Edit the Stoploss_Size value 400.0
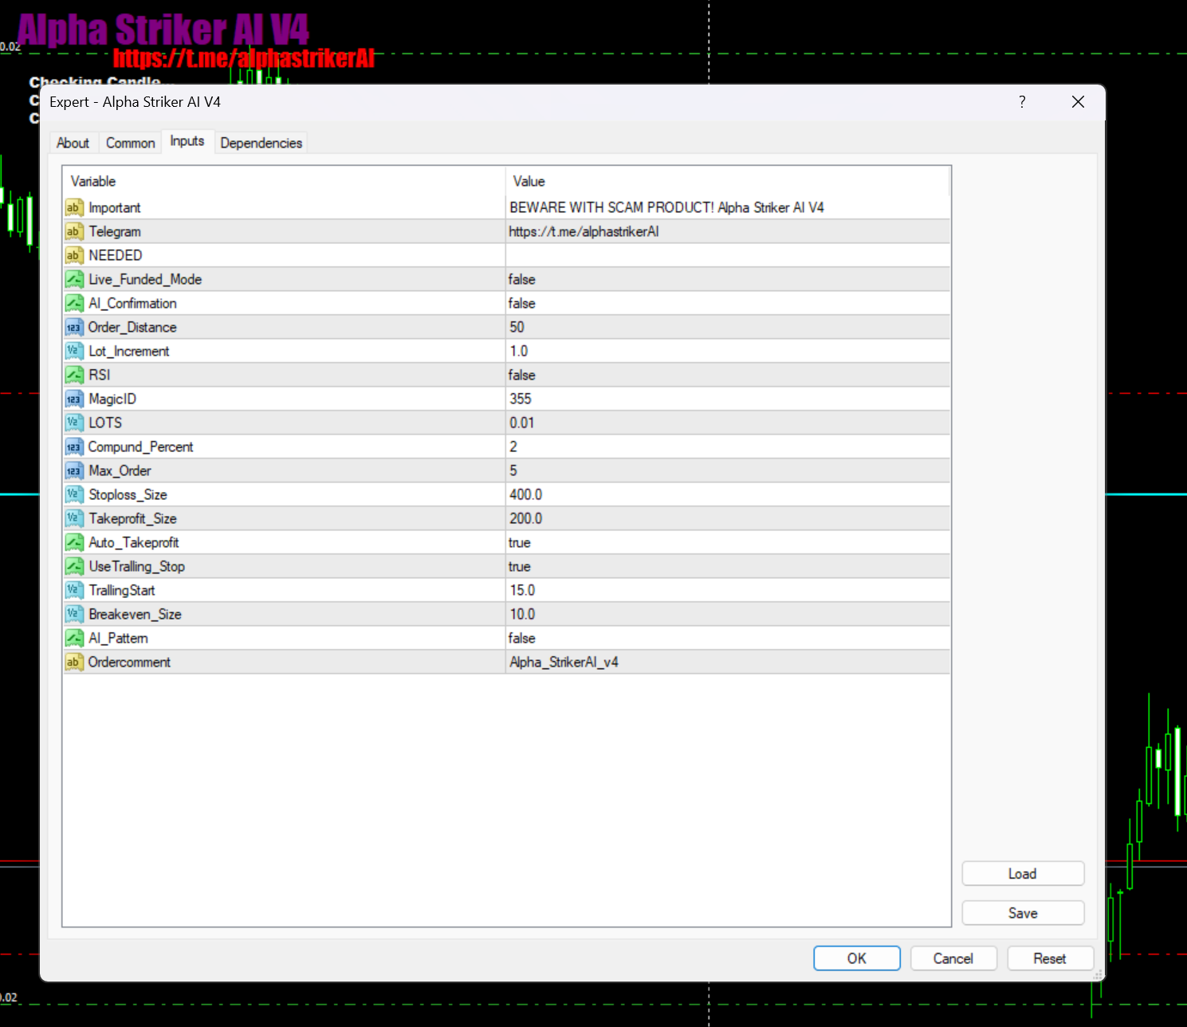 point(728,494)
